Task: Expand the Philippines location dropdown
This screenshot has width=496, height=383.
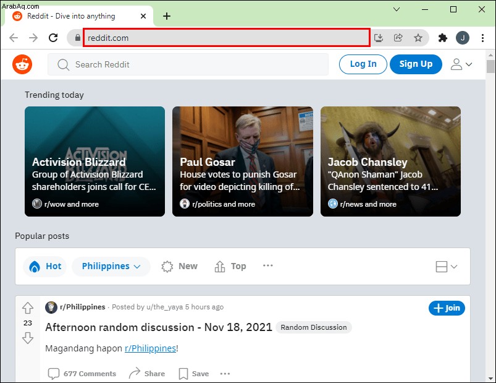Action: (111, 266)
